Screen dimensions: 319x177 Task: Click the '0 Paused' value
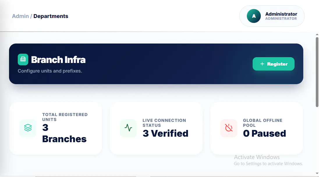[265, 133]
